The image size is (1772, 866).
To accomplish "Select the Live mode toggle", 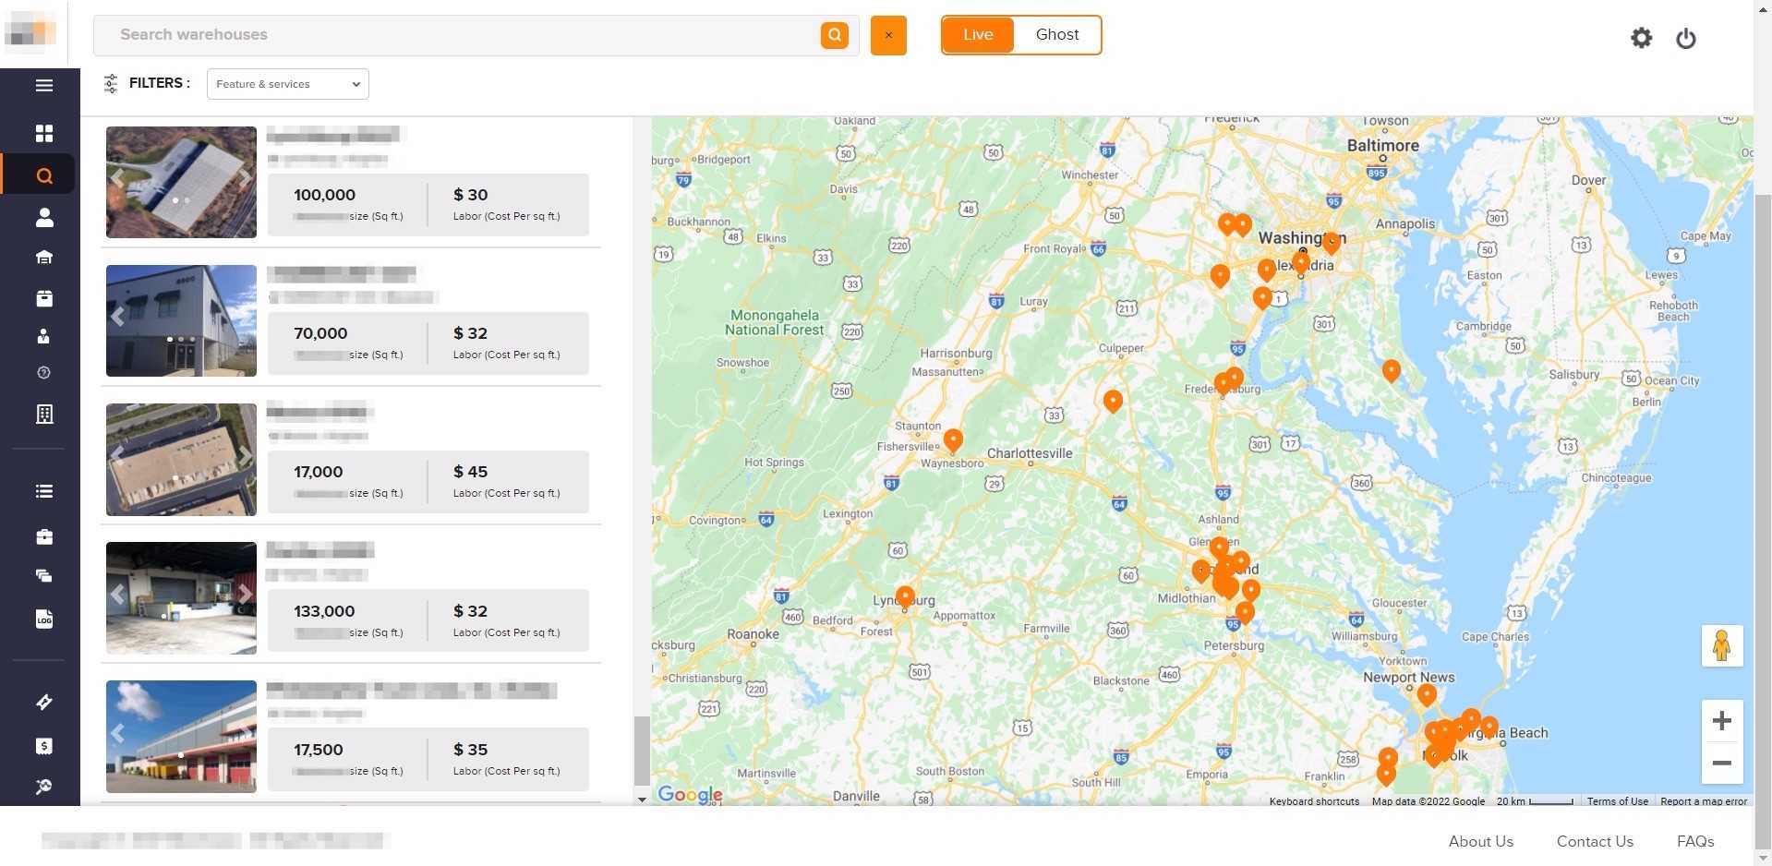I will (x=978, y=35).
